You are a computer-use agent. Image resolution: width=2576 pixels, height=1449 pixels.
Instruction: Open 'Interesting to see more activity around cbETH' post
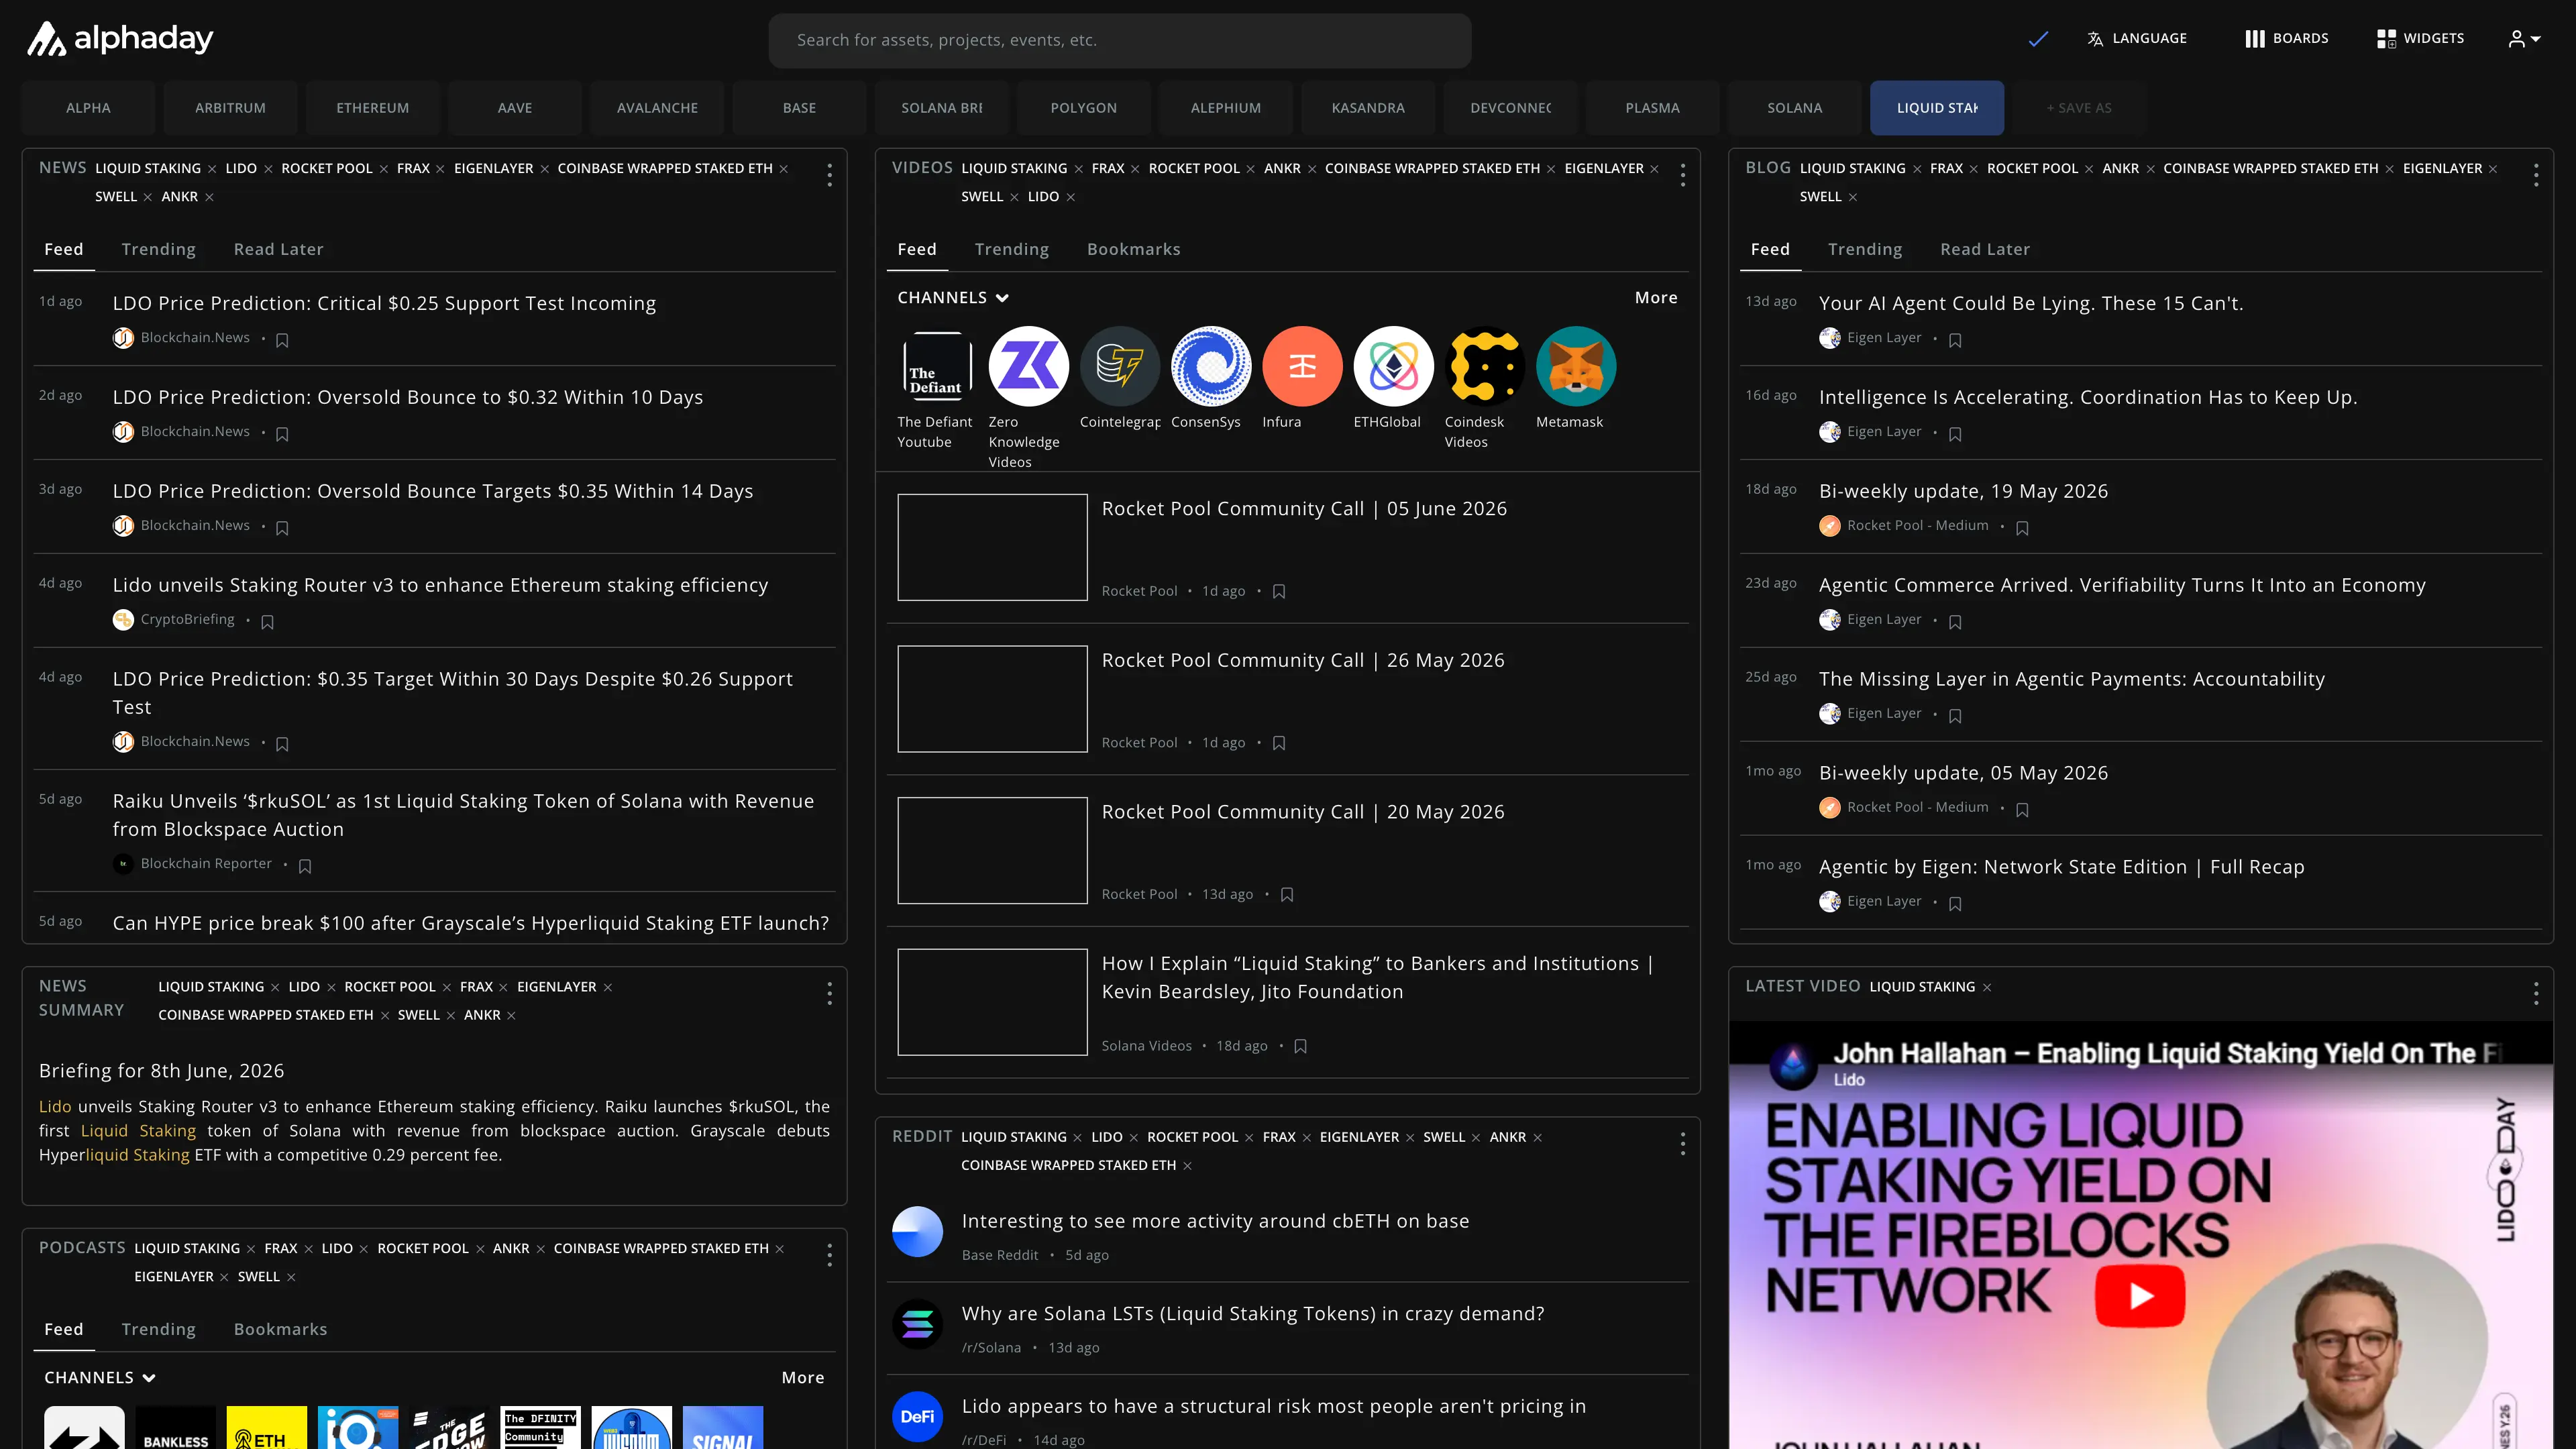pyautogui.click(x=1215, y=1221)
